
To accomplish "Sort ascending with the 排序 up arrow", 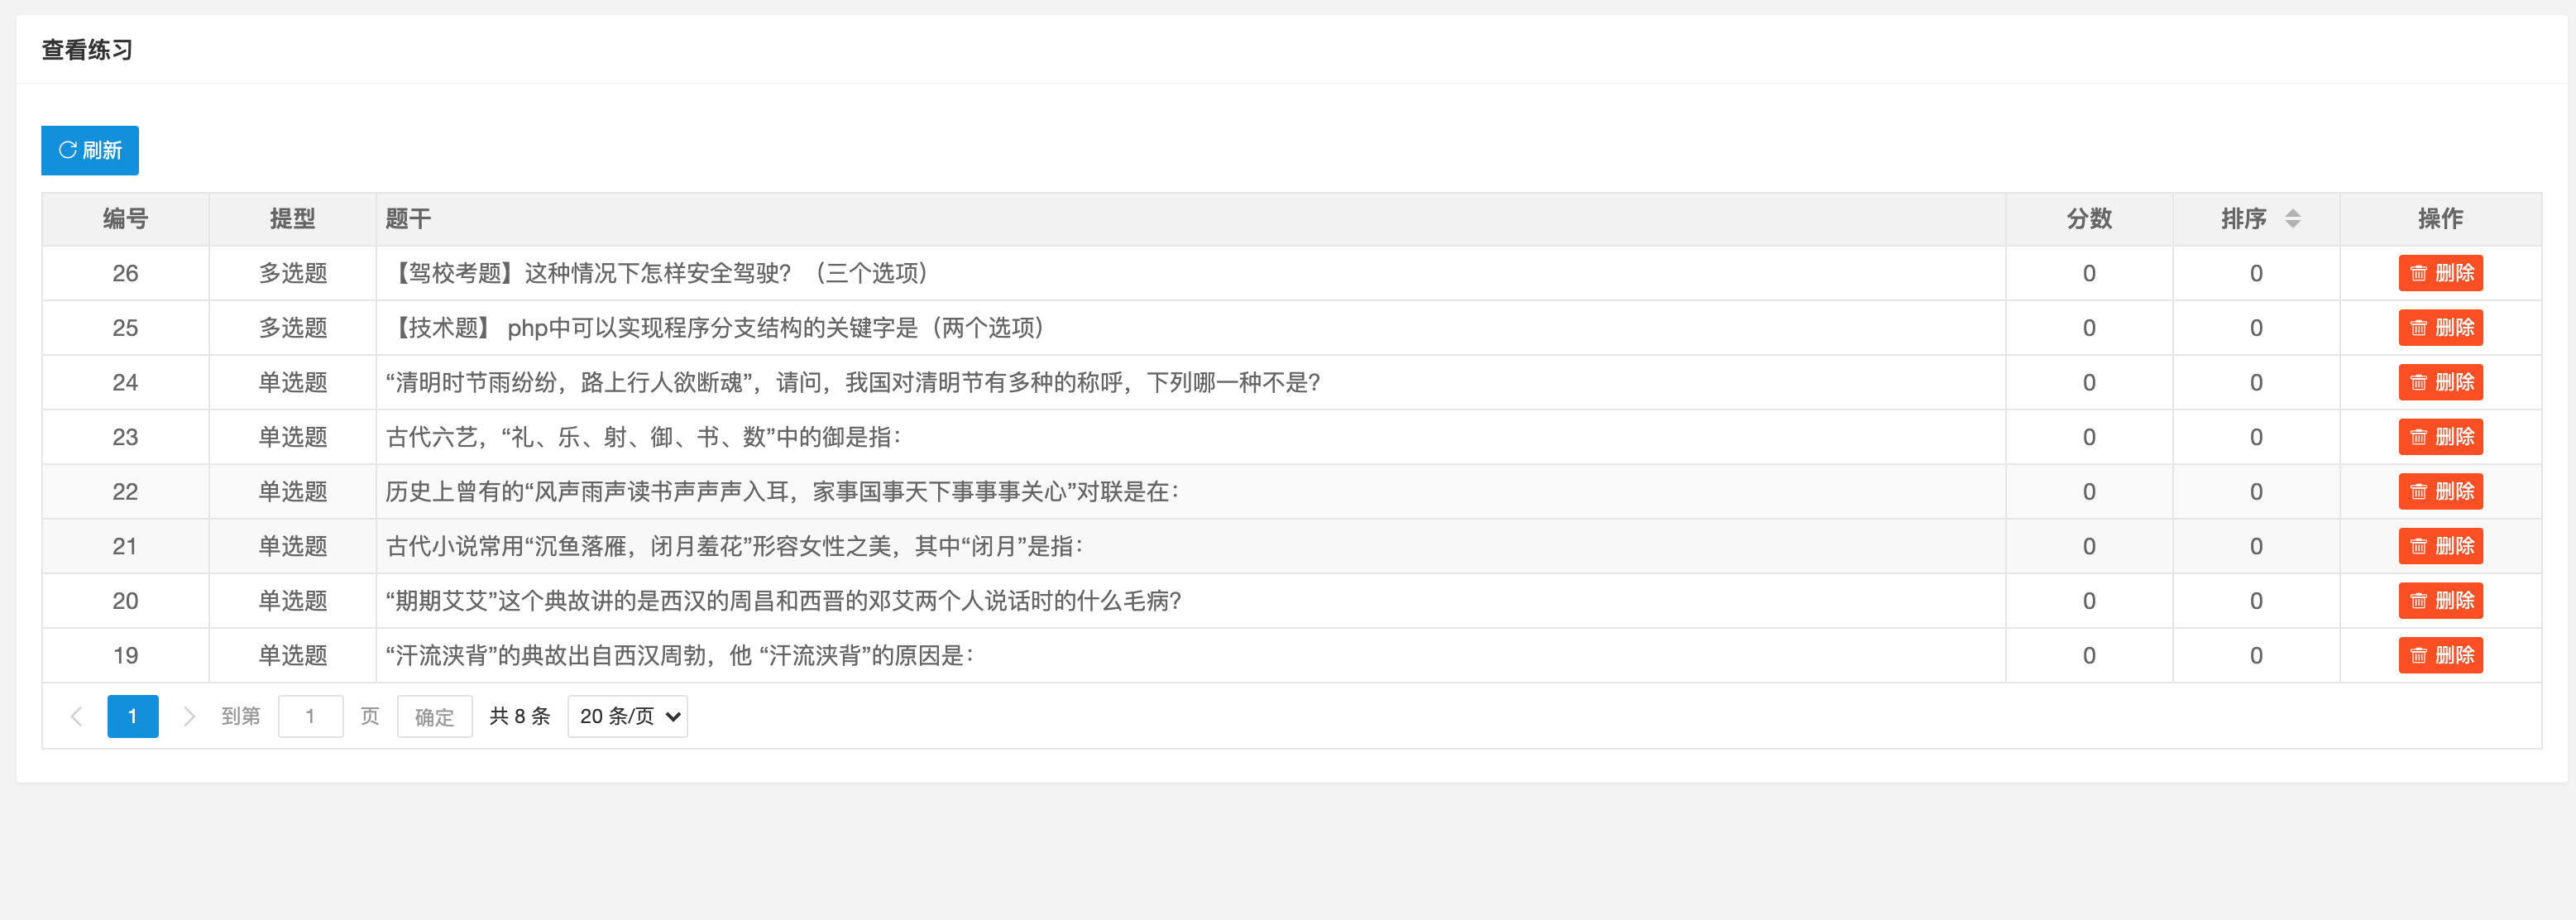I will pyautogui.click(x=2293, y=212).
